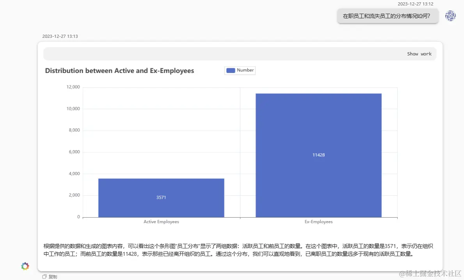Click the timestamp 2023-12-27 13:12
Viewport: 464px width, 280px height.
pos(416,4)
